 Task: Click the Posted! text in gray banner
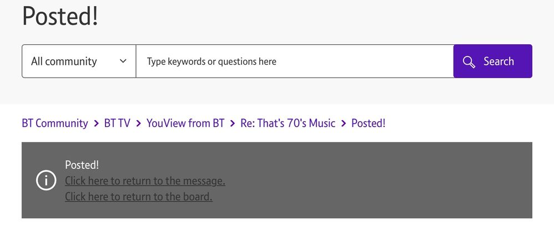82,165
